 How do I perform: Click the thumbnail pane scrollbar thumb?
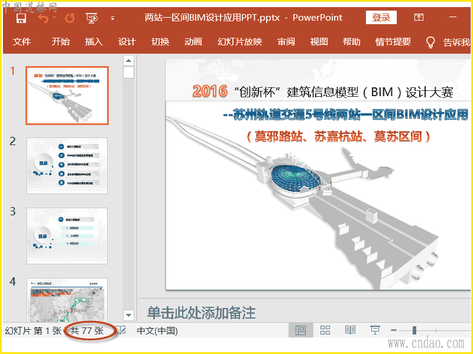128,72
